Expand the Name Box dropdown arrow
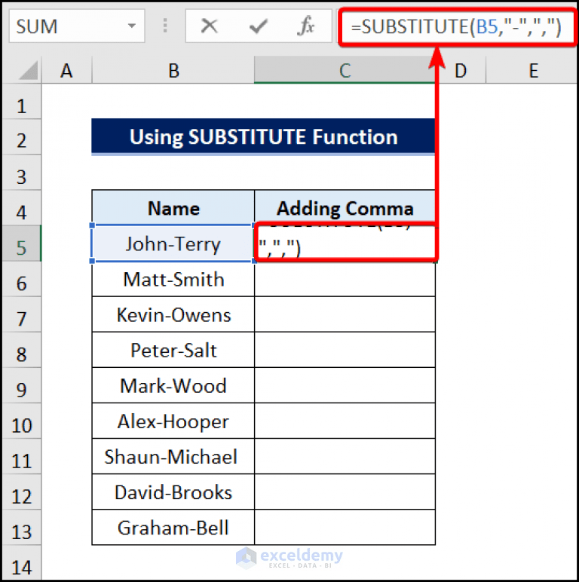Image resolution: width=579 pixels, height=582 pixels. point(131,26)
